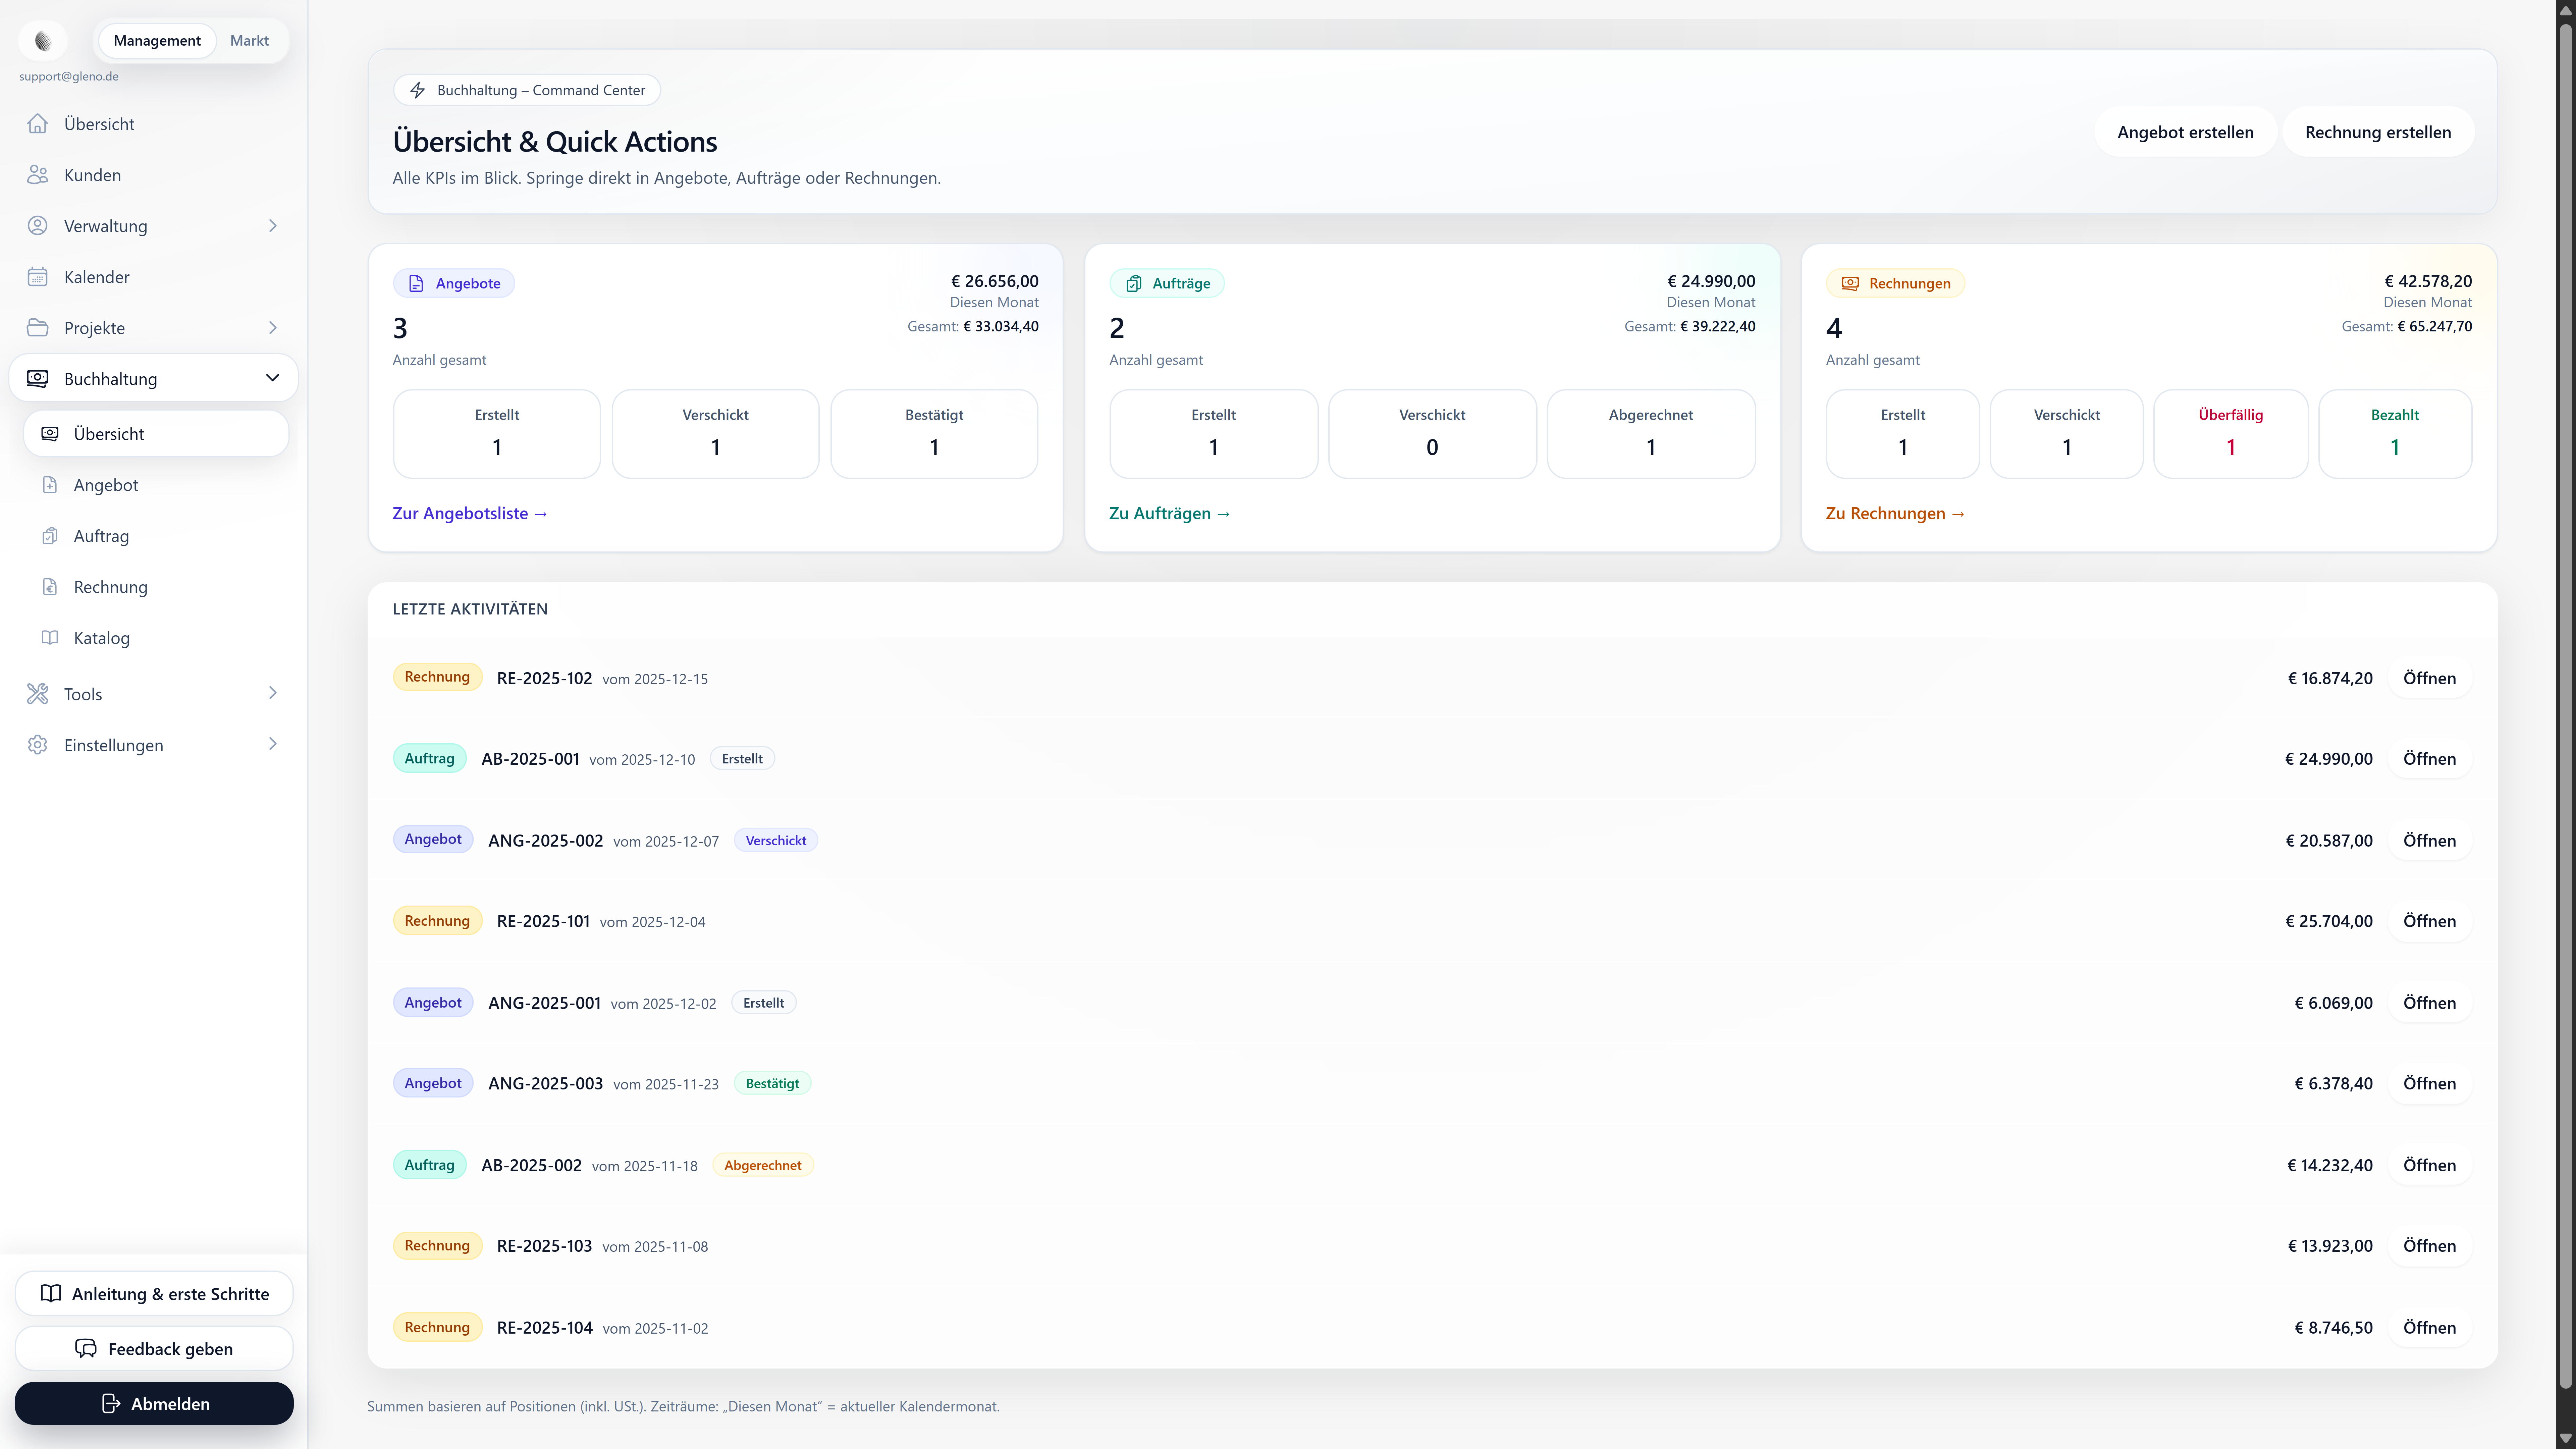Open the Katalog page

pyautogui.click(x=101, y=638)
